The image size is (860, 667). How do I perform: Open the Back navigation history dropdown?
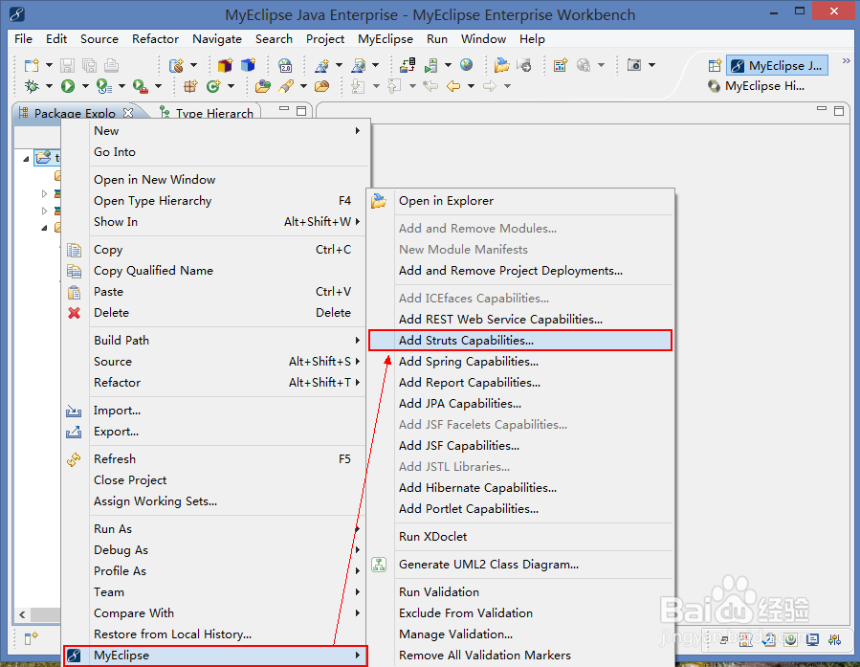(x=472, y=86)
